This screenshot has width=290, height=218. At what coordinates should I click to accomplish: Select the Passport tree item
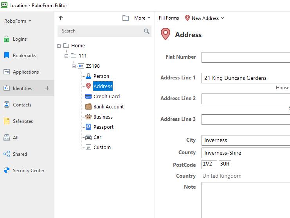pos(103,127)
